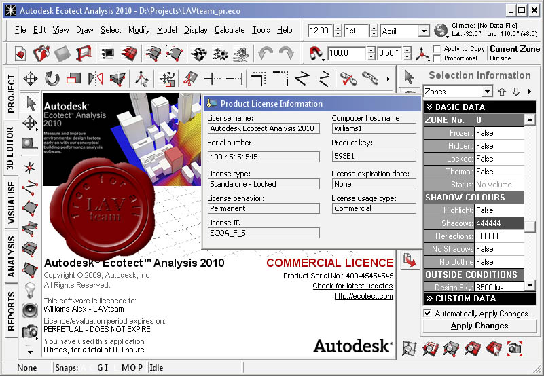
Task: Click the Measure tool icon in left toolbar
Action: pos(30,143)
